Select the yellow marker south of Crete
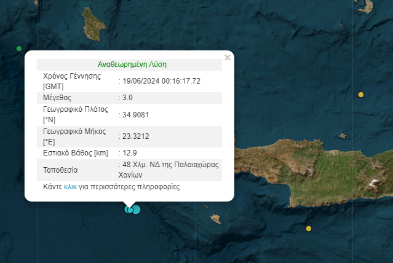This screenshot has height=263, width=393. (309, 229)
